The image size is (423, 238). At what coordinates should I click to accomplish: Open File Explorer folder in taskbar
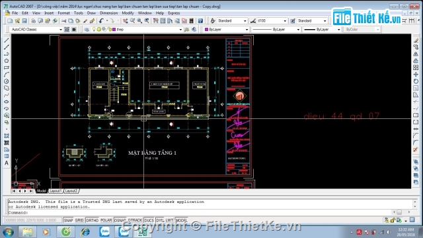[x=27, y=232]
